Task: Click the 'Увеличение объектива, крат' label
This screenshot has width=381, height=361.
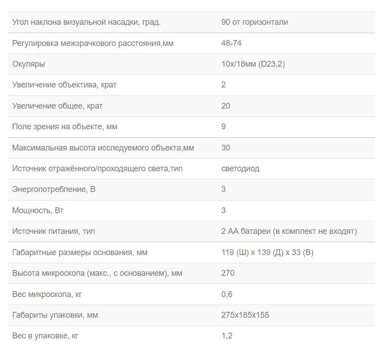Action: click(x=64, y=85)
